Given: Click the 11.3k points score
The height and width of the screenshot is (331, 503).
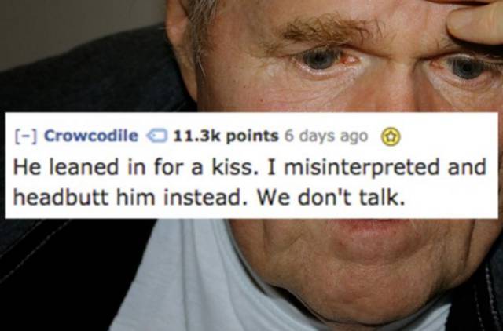Looking at the screenshot, I should point(226,136).
